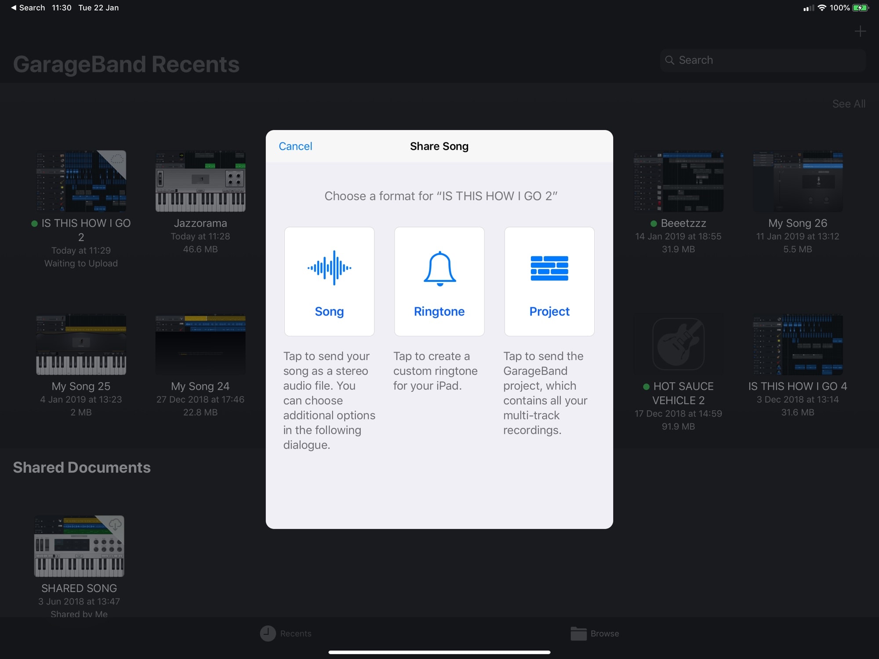This screenshot has width=879, height=659.
Task: Open the IS THIS HOW I GO 4 thumbnail
Action: (797, 344)
